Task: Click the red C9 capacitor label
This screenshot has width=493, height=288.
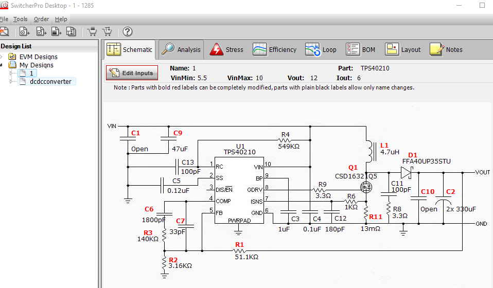Action: 178,133
